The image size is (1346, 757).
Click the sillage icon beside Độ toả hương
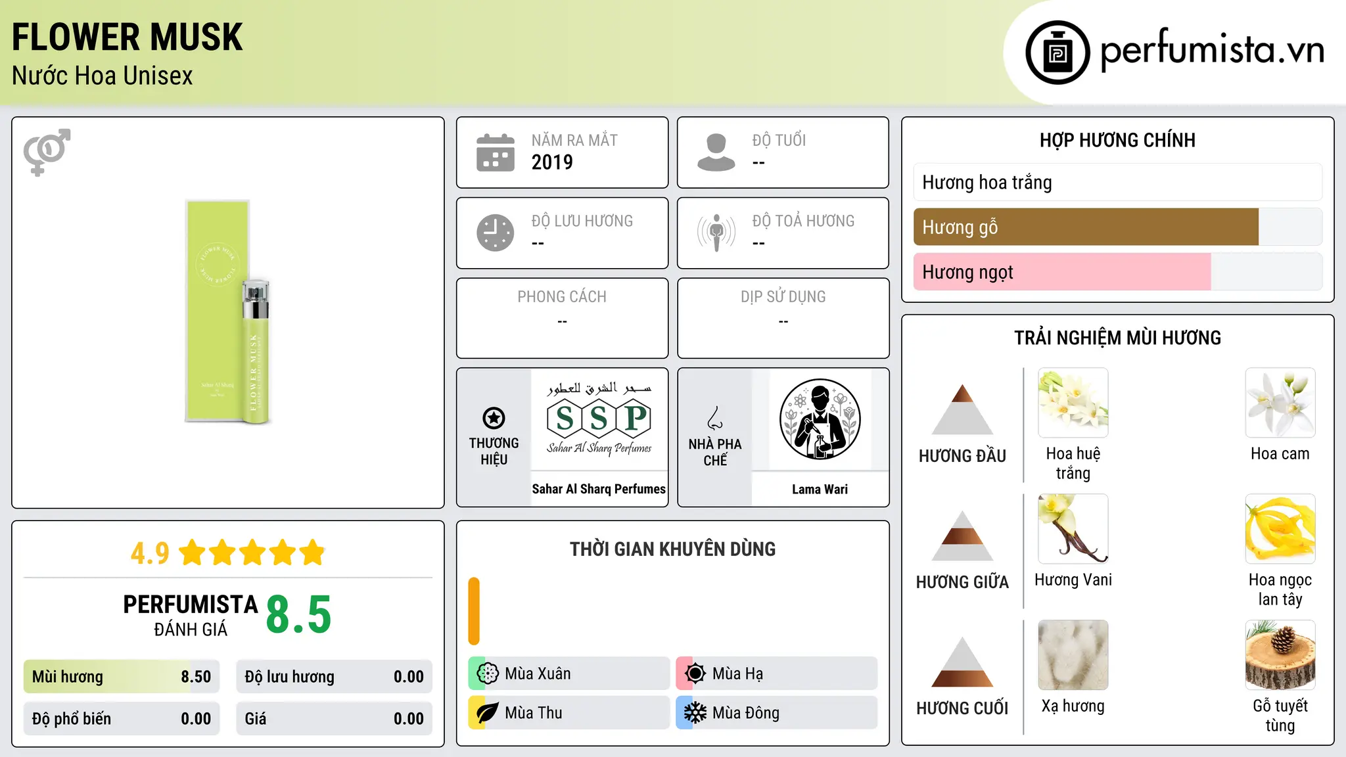[x=716, y=233]
